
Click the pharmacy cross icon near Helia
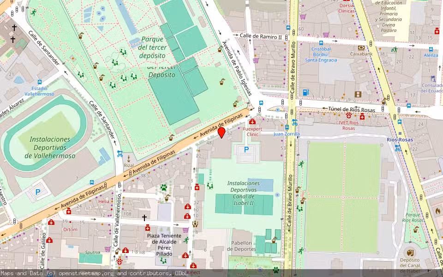click(x=69, y=211)
